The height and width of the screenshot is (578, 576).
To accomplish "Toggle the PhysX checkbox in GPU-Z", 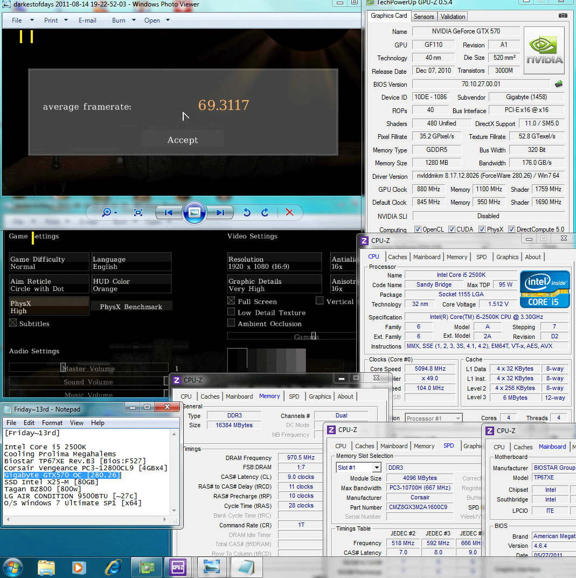I will 482,229.
